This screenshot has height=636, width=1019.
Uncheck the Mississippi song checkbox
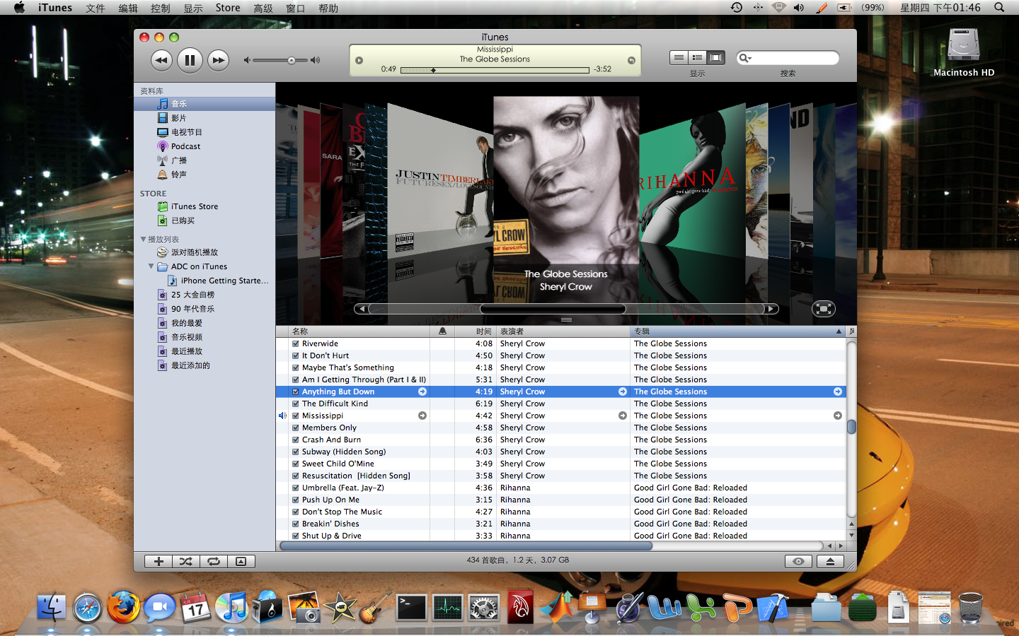click(296, 416)
